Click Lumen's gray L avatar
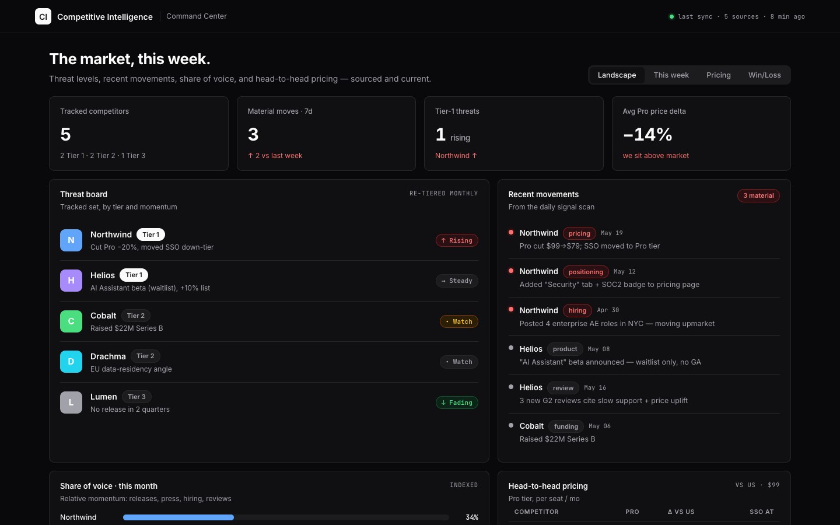Screen dimensions: 840x525 click(x=71, y=402)
